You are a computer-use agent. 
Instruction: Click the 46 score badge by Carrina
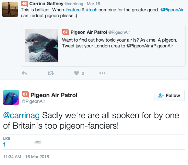24,4
